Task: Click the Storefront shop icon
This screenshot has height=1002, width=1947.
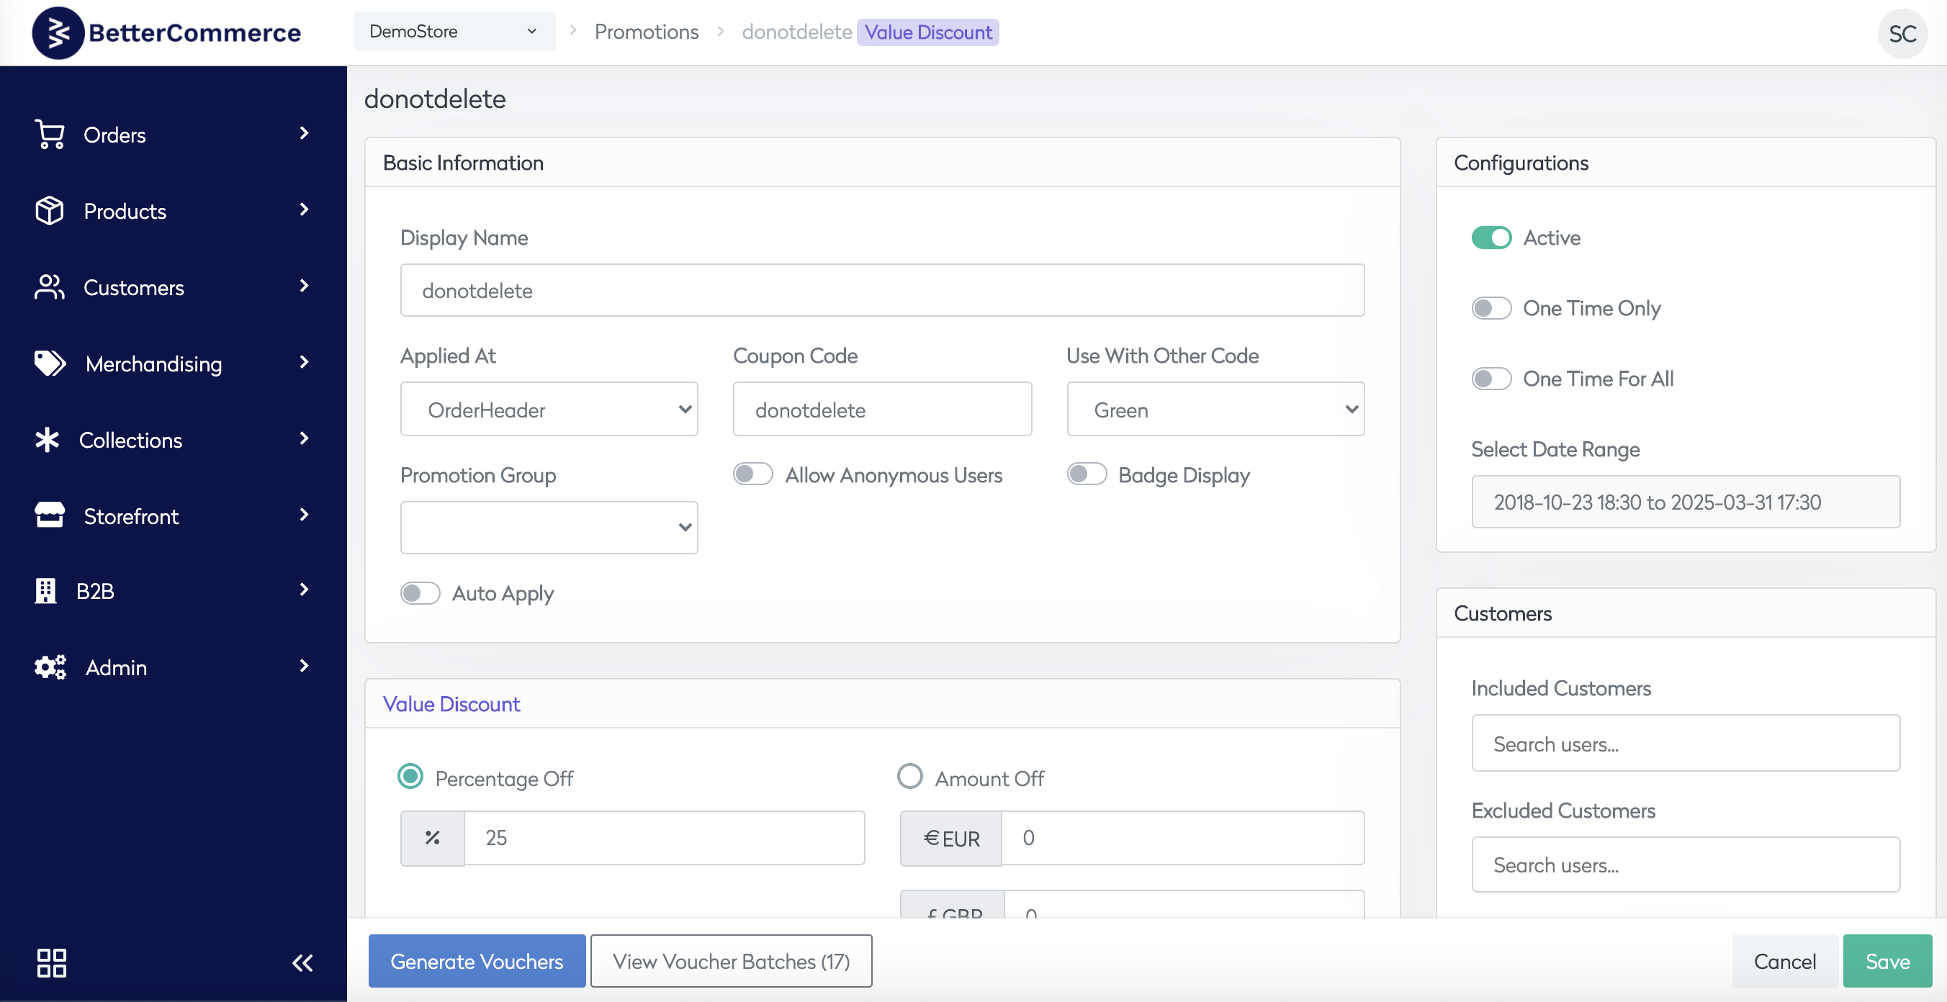Action: click(x=50, y=515)
